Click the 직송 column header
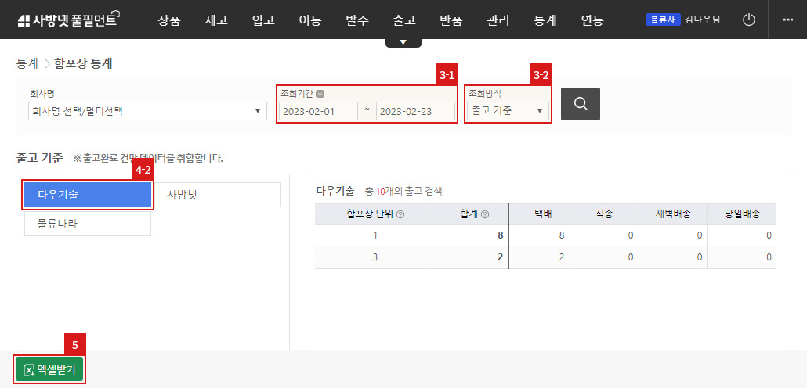Screen dimensions: 807x388 pos(604,214)
